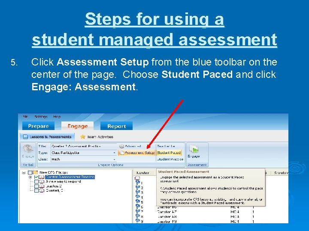Click the 'MC 4' cell in Question #9 row
Screen dimensions: 309x231
[x=235, y=222]
